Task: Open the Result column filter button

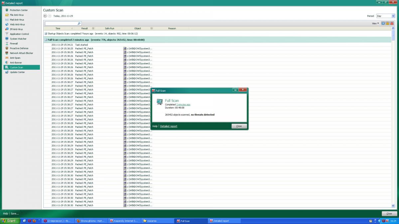Action: 93,29
